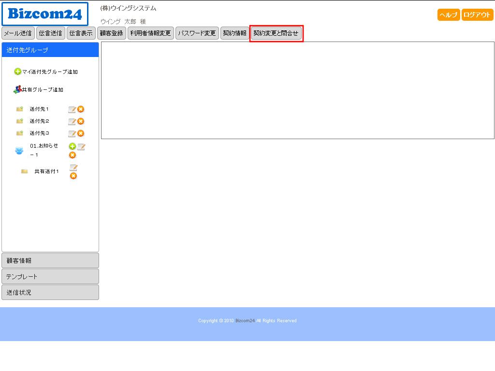Image resolution: width=495 pixels, height=371 pixels.
Task: Go to パスワード変更 page
Action: (x=197, y=33)
